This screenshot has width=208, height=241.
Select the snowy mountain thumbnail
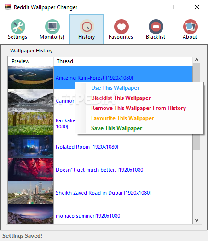pyautogui.click(x=30, y=101)
